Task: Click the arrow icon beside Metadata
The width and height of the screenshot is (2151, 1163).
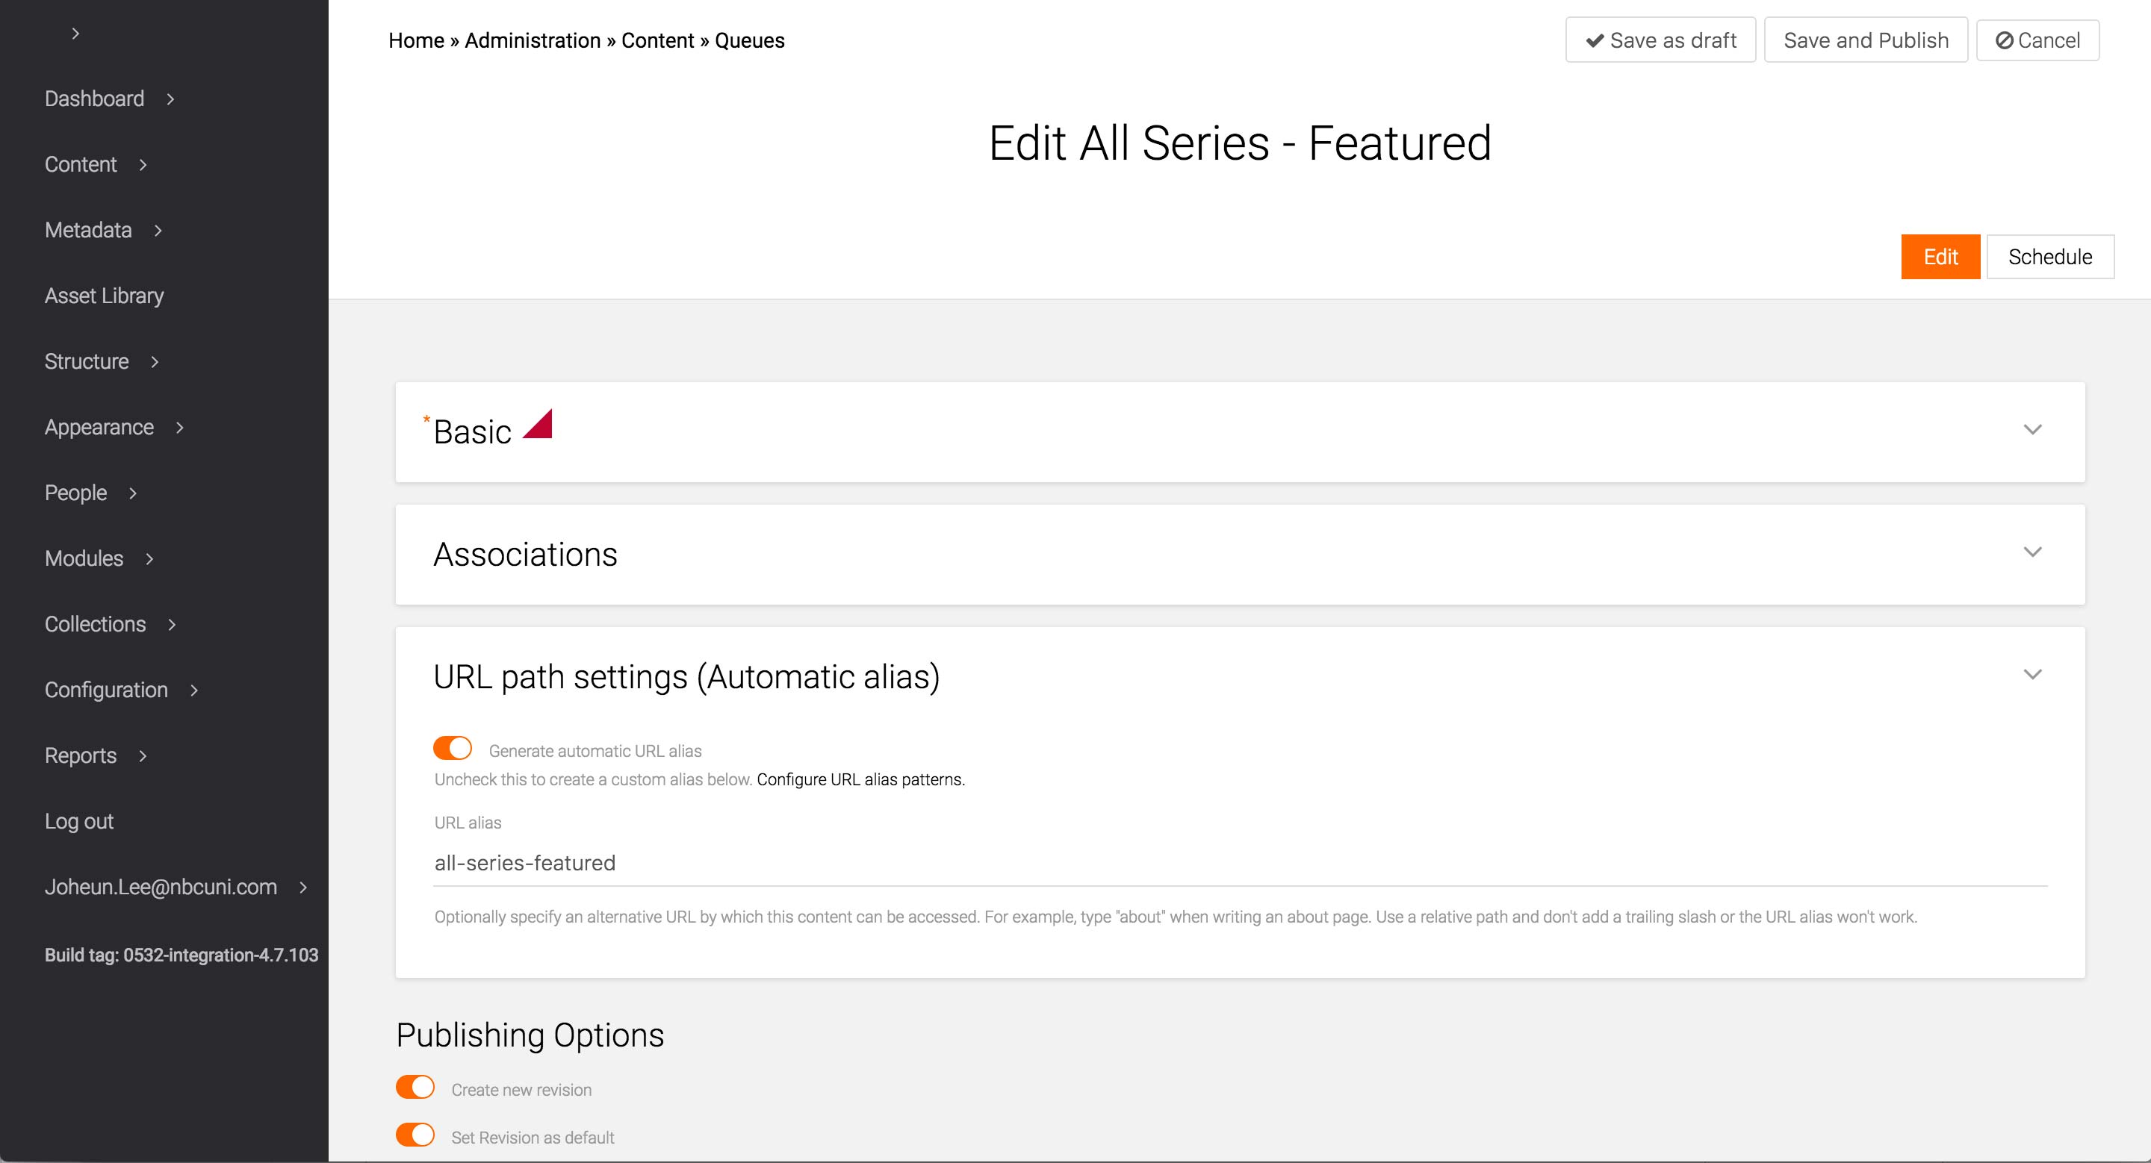Action: (x=158, y=230)
